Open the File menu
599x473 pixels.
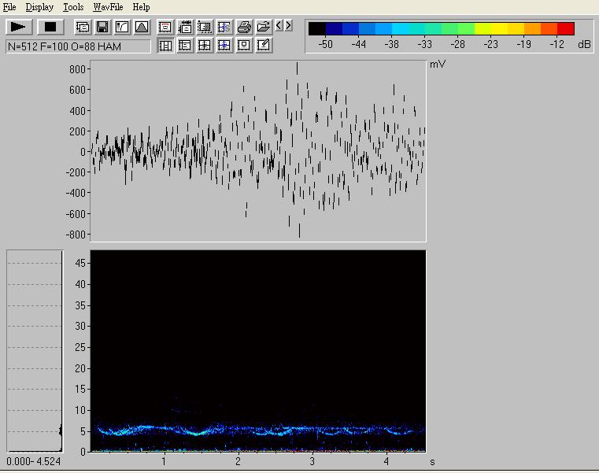tap(9, 7)
